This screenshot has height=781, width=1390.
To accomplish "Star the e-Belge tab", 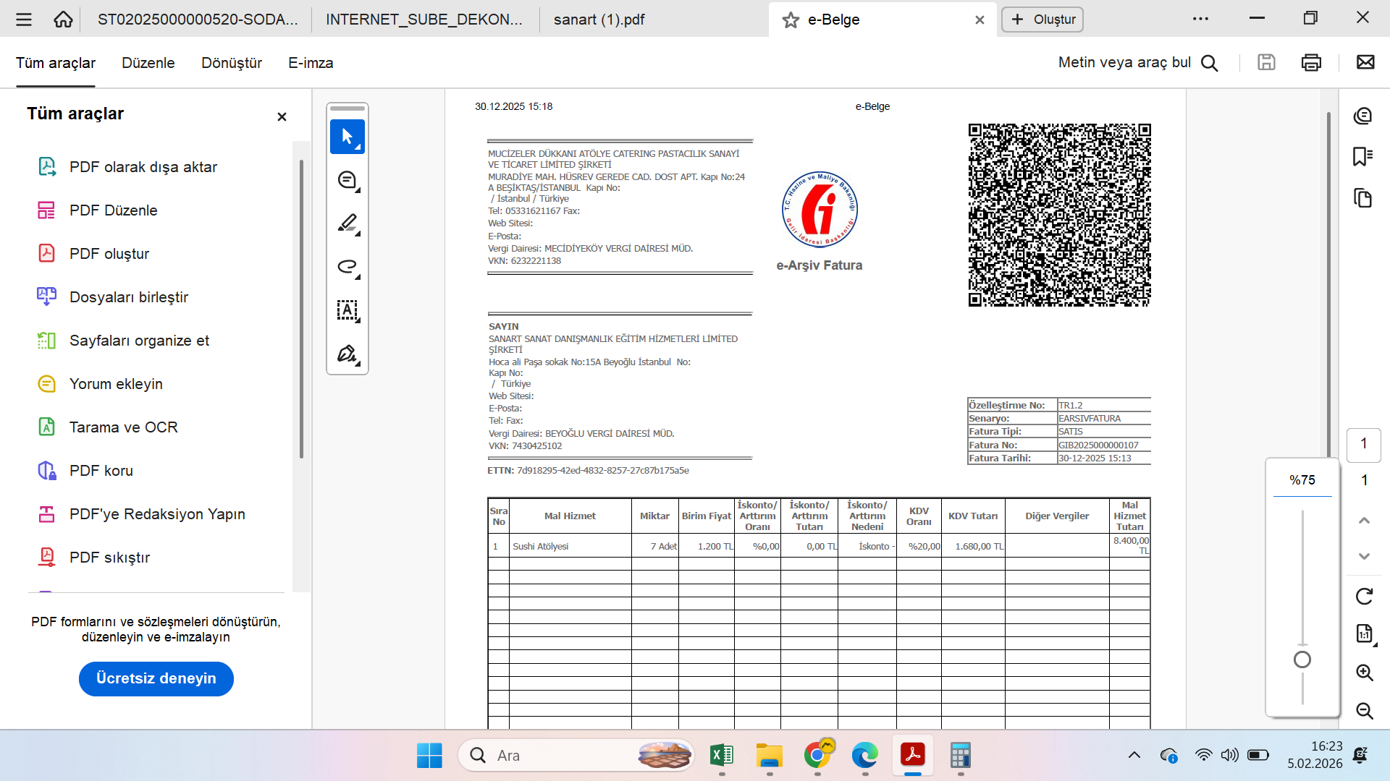I will (x=791, y=20).
